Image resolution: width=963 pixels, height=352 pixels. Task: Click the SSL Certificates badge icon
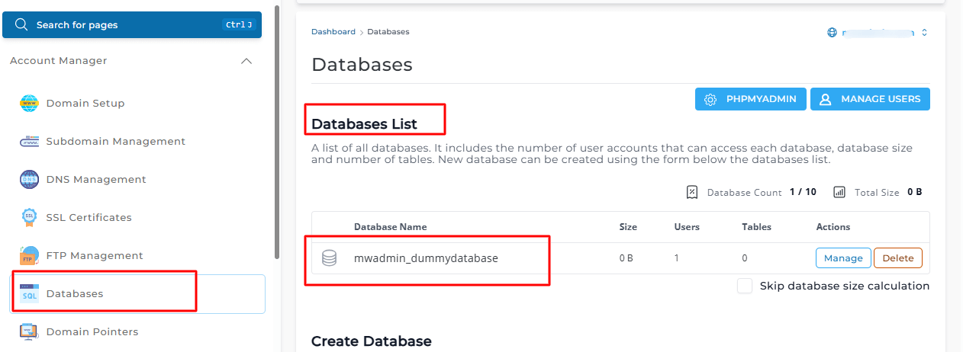(29, 218)
